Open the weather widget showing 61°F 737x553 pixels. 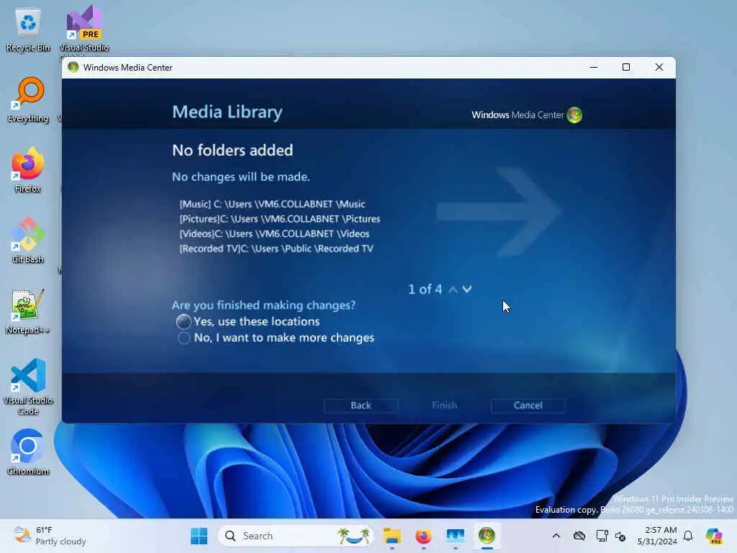(x=50, y=536)
